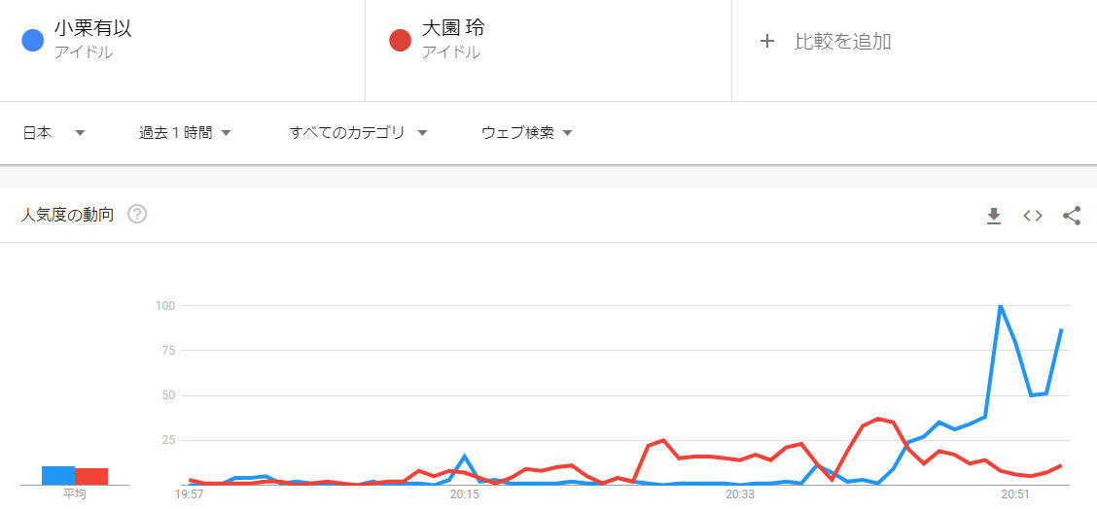Click the plus icon to add comparison
Viewport: 1097px width, 509px height.
767,41
